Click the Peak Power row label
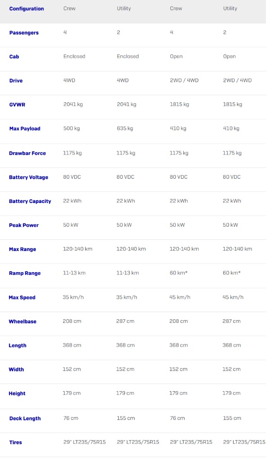This screenshot has height=459, width=269. click(24, 225)
